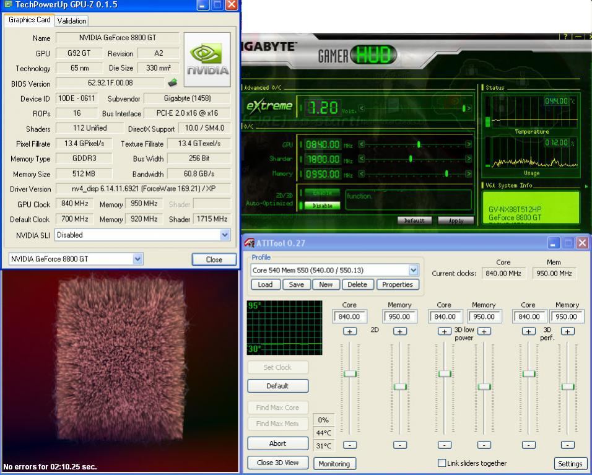Click the 2D Core clock value field
This screenshot has width=592, height=475.
(350, 316)
